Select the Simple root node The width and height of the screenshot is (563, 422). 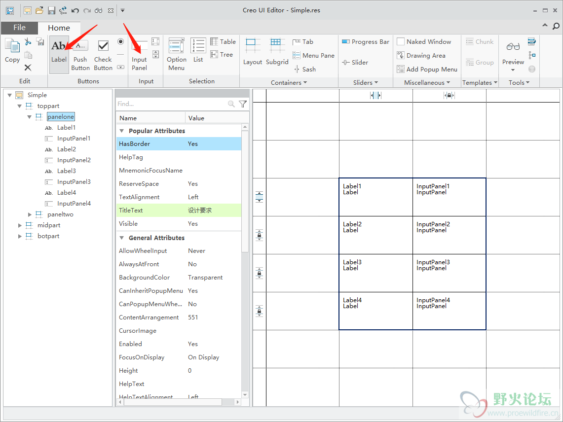click(37, 95)
